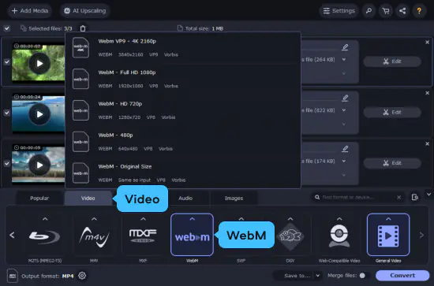Pick the MXF video format icon
Image resolution: width=434 pixels, height=286 pixels.
[143, 236]
